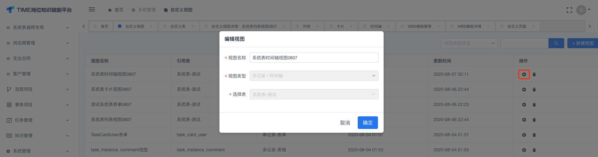Go to 首页 via breadcrumb link

pos(119,10)
